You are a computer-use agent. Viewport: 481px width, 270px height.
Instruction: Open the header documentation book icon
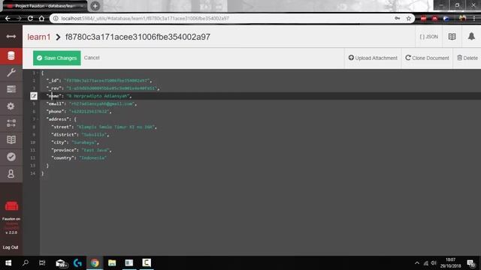[x=452, y=37]
